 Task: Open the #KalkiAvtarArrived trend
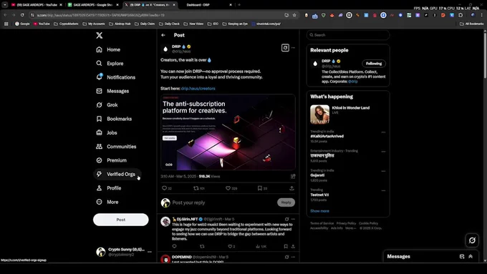point(327,136)
